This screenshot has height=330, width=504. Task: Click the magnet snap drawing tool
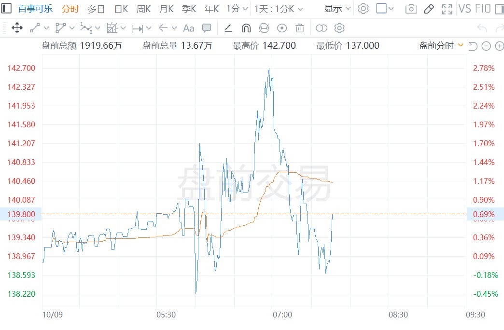coord(246,28)
